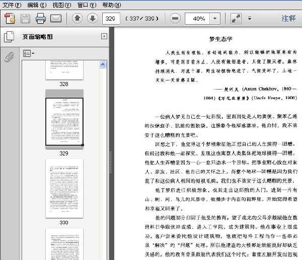Screen dimensions: 302x260
Task: Select the partly visible thumbnail below page 330
Action: point(64,244)
